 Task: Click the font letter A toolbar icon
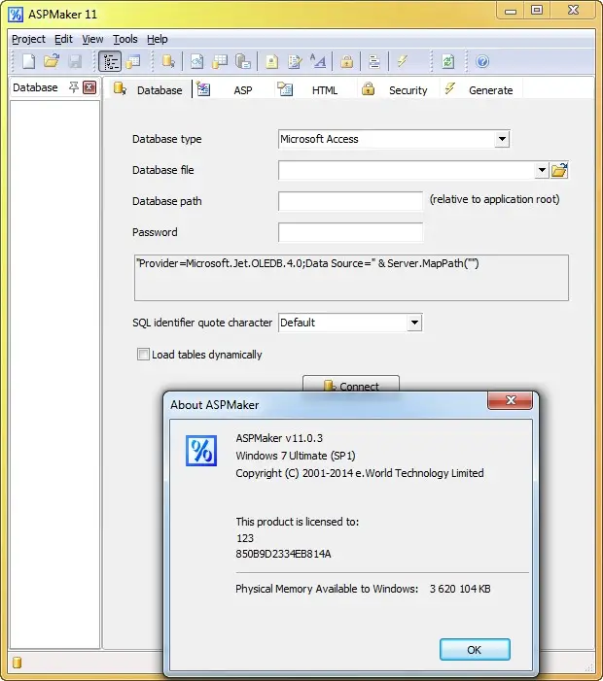(x=318, y=61)
